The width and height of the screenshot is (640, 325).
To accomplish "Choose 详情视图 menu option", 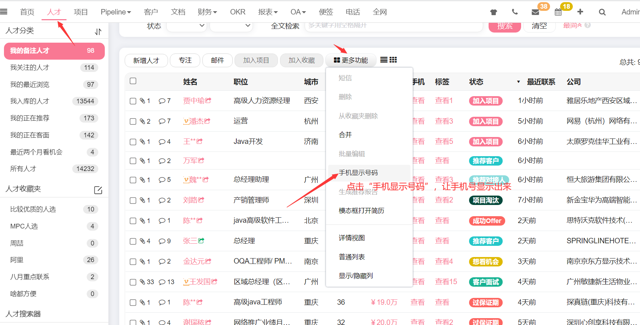I will click(x=369, y=238).
